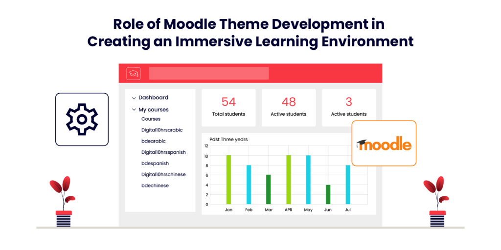This screenshot has width=501, height=250.
Task: Click the Jun bar in chart
Action: point(328,194)
